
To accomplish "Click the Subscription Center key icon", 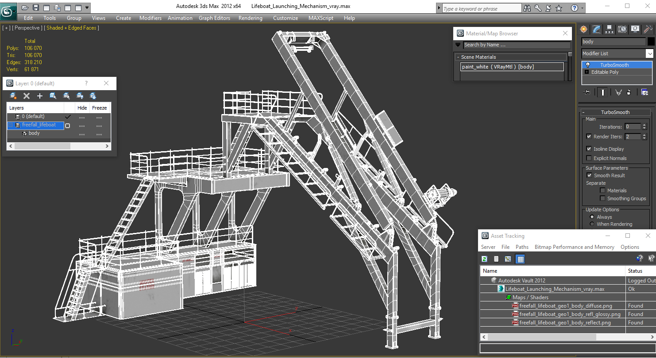I will (538, 8).
